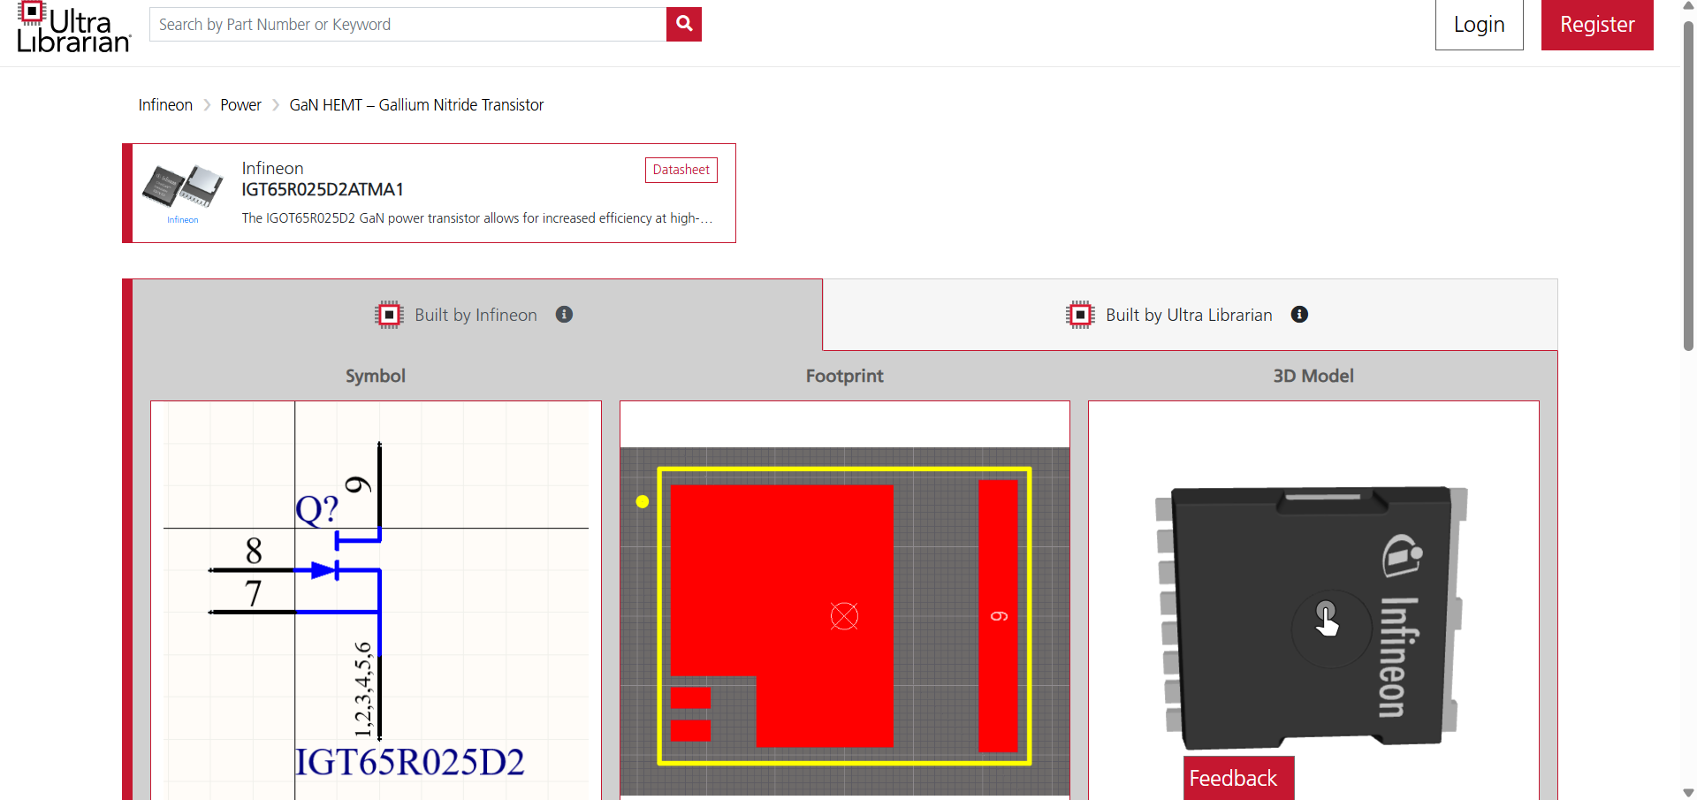The width and height of the screenshot is (1697, 800).
Task: Click chip icon next to Built by Ultra Librarian
Action: pos(1080,315)
